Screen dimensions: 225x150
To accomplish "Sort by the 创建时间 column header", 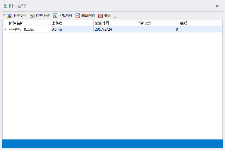I will click(x=115, y=23).
